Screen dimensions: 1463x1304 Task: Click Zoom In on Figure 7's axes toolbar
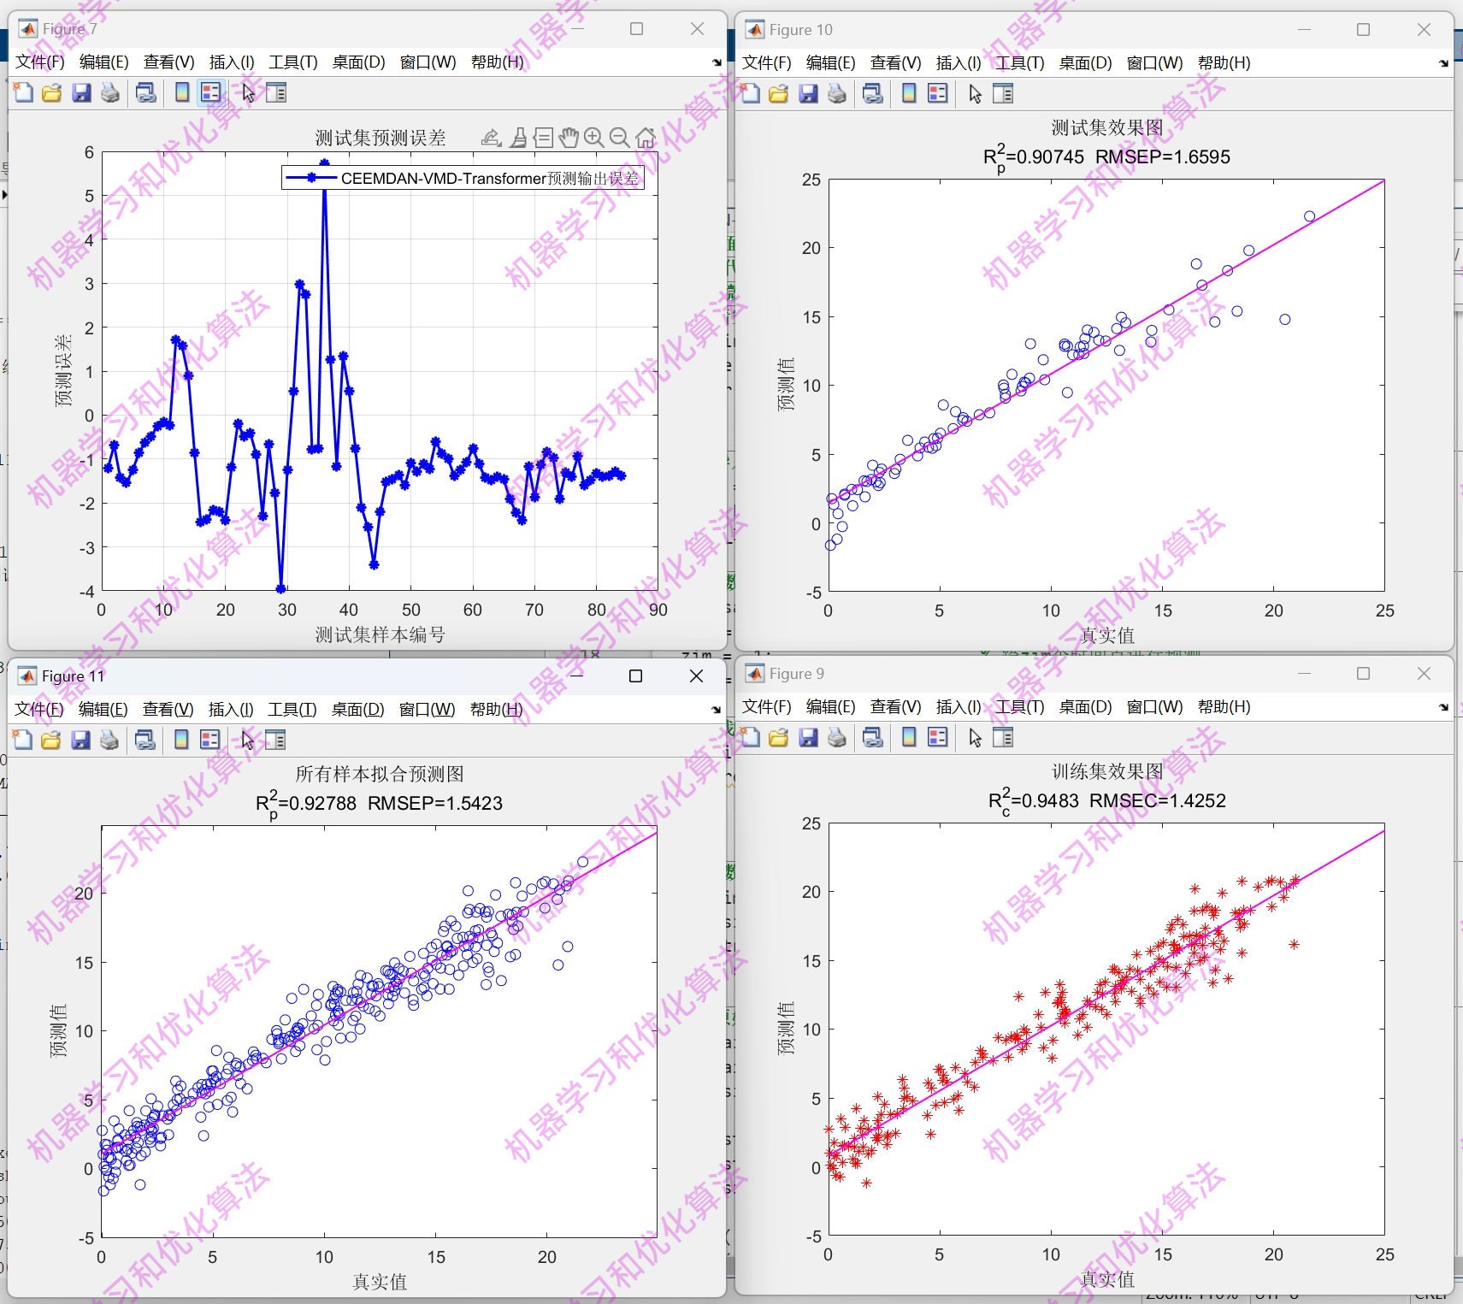click(x=594, y=137)
